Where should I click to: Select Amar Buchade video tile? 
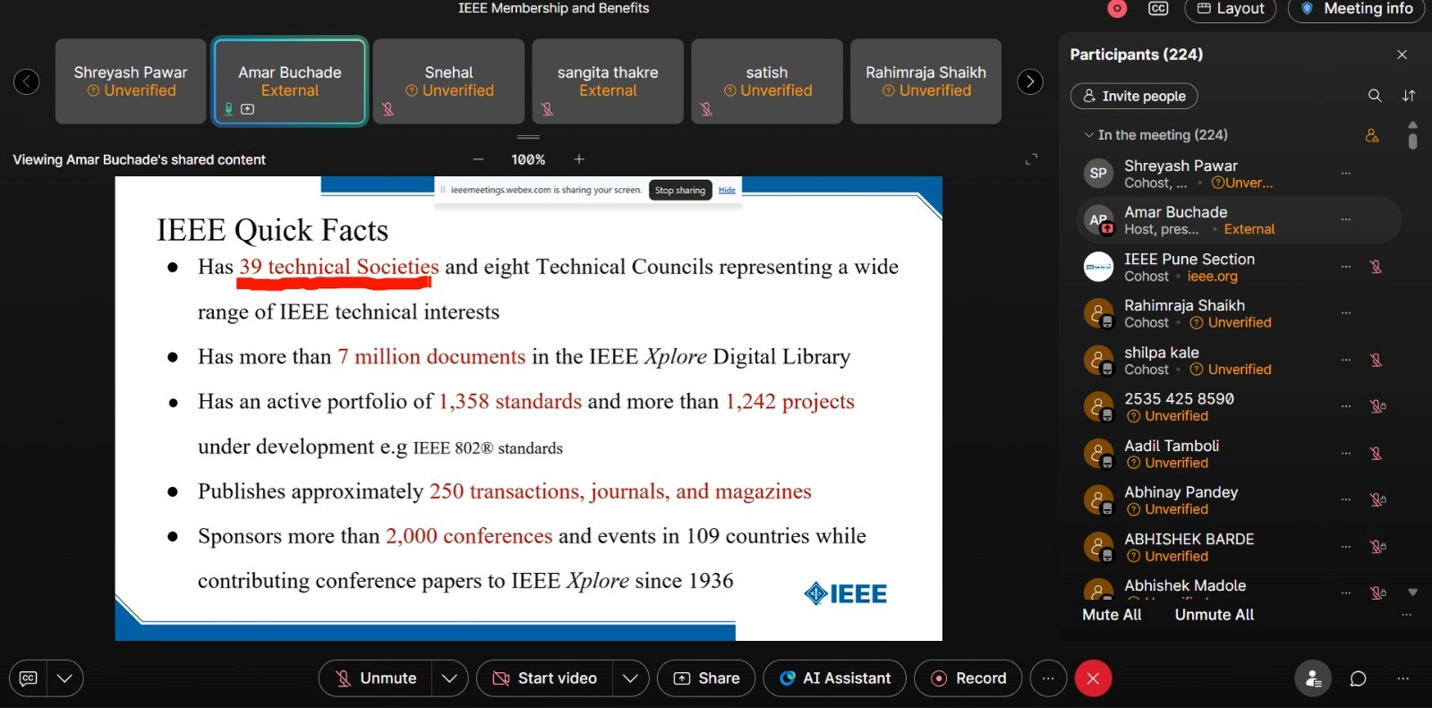[x=290, y=81]
